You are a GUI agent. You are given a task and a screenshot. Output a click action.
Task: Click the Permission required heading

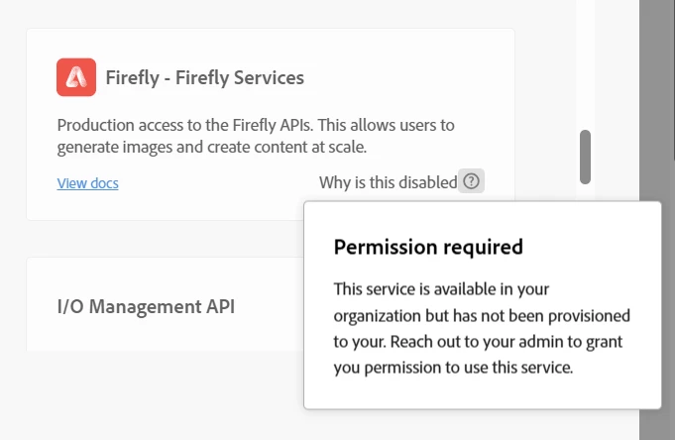[x=428, y=247]
